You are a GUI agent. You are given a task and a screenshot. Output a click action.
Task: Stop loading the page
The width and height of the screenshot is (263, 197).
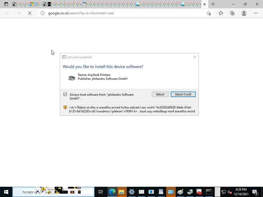(x=30, y=13)
